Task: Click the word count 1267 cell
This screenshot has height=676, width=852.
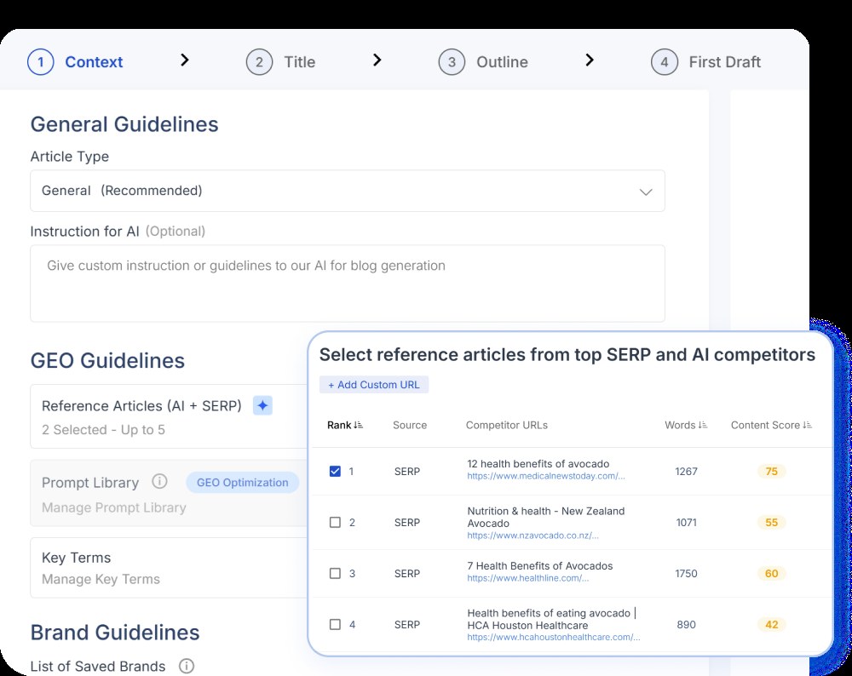Action: pyautogui.click(x=686, y=472)
